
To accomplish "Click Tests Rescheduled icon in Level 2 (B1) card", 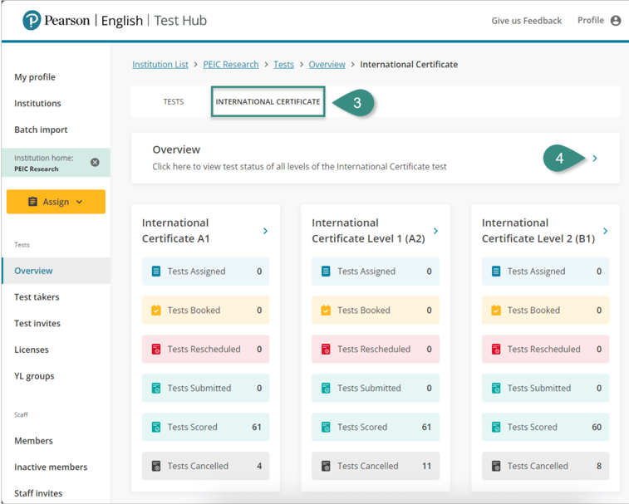I will pyautogui.click(x=496, y=350).
